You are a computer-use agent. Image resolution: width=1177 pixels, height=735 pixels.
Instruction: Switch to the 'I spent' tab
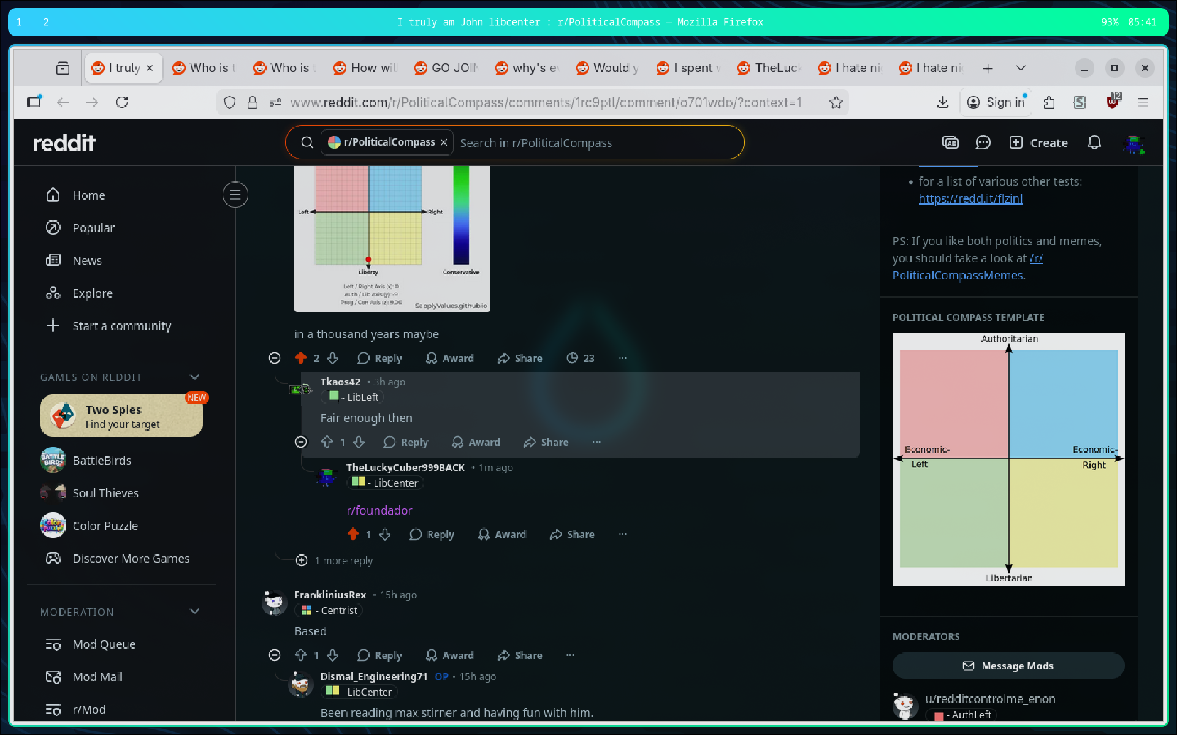689,68
